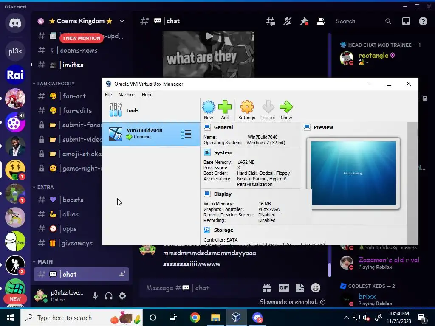Screen dimensions: 435x326
Task: Open VM Settings gear icon
Action: click(x=247, y=110)
